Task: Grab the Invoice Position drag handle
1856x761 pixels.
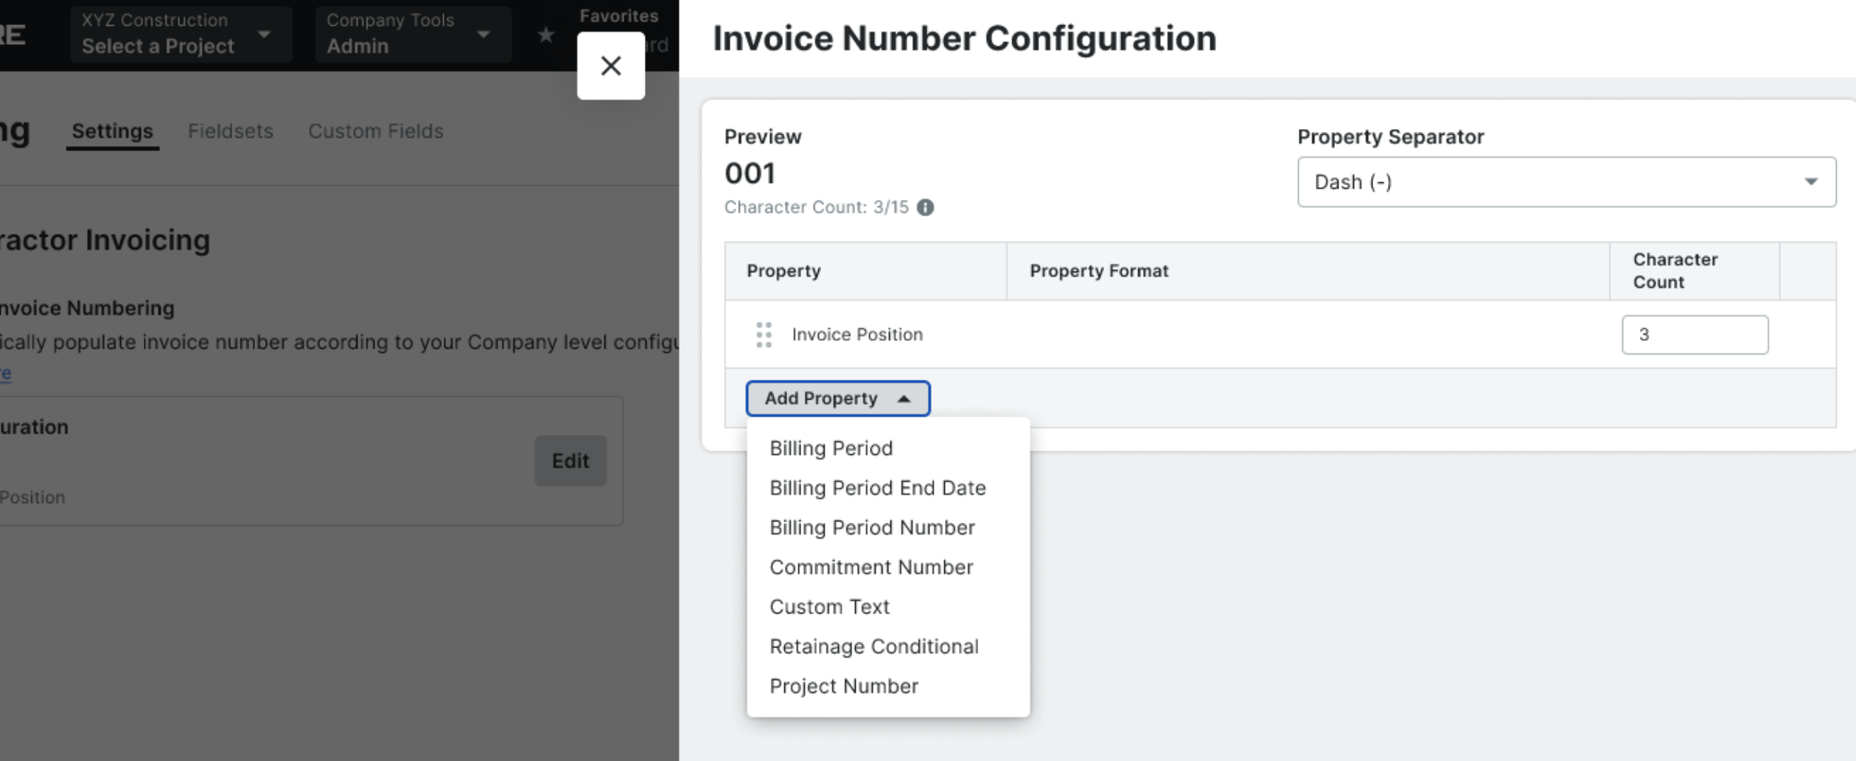Action: point(764,335)
